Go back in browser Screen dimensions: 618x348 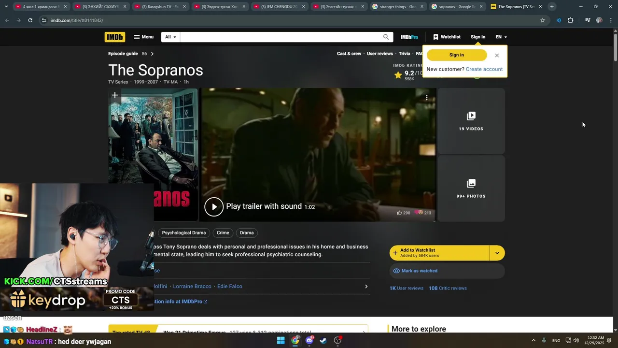[x=7, y=20]
